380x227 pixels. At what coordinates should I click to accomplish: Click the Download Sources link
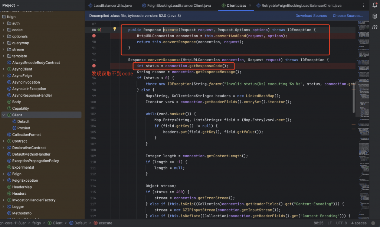pyautogui.click(x=311, y=16)
